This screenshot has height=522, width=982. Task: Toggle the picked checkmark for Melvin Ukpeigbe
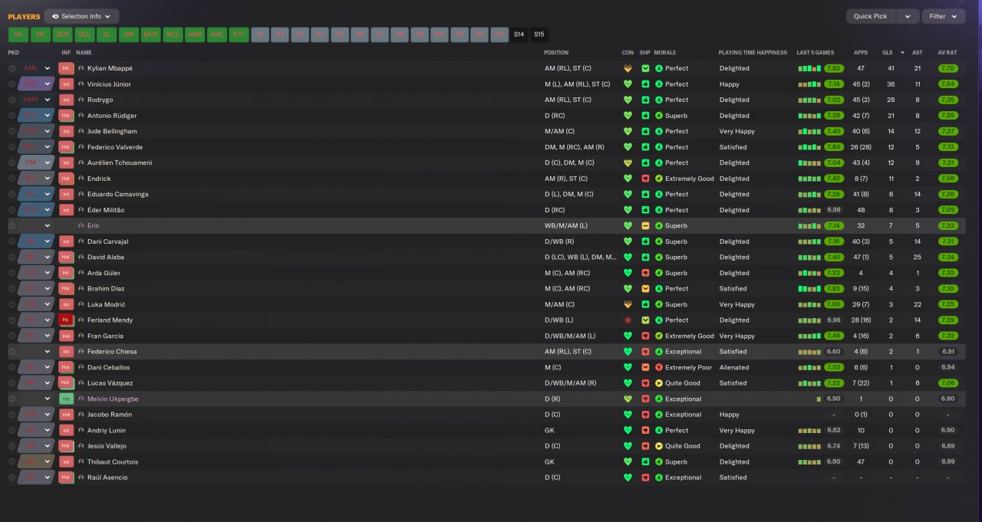click(12, 399)
